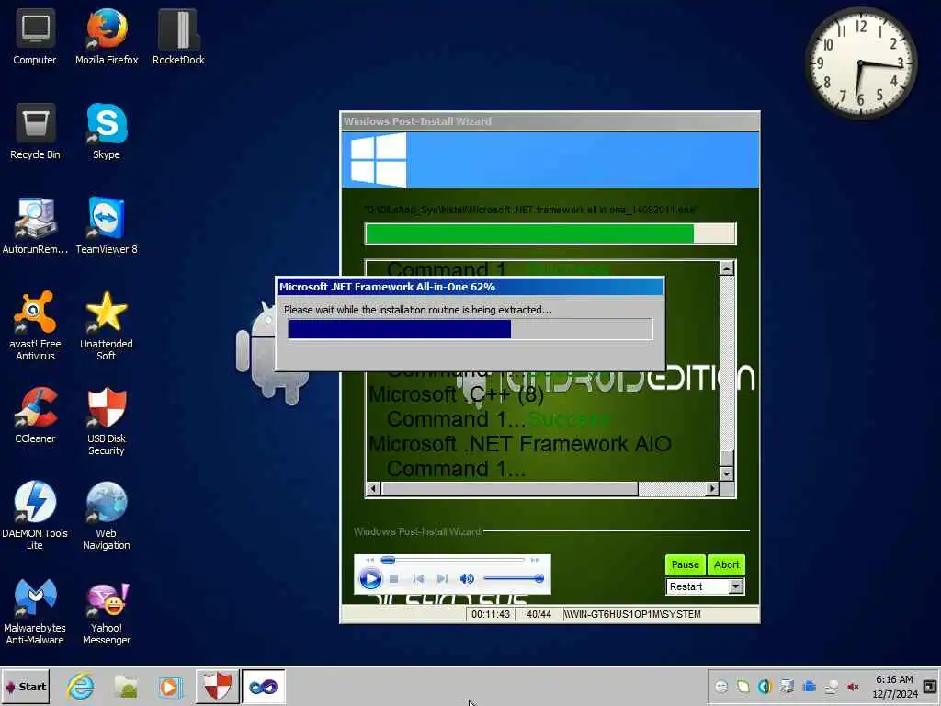Open the Unattended Soft shortcut
The image size is (941, 706).
tap(107, 326)
